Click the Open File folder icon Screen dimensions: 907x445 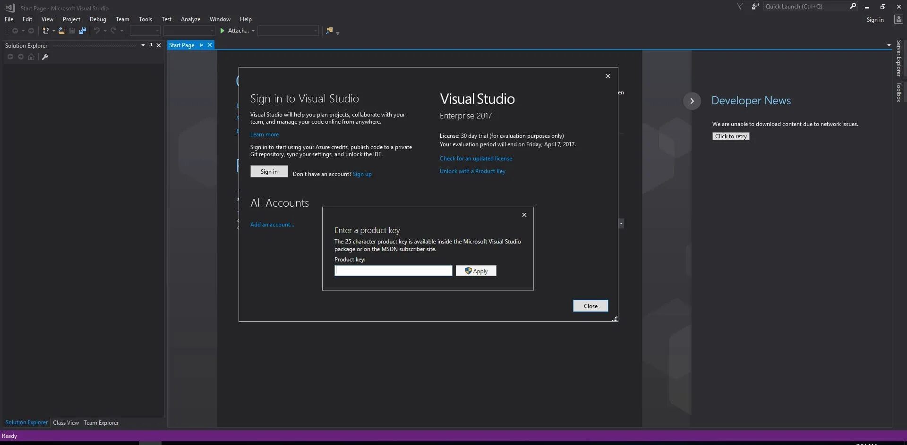(62, 31)
